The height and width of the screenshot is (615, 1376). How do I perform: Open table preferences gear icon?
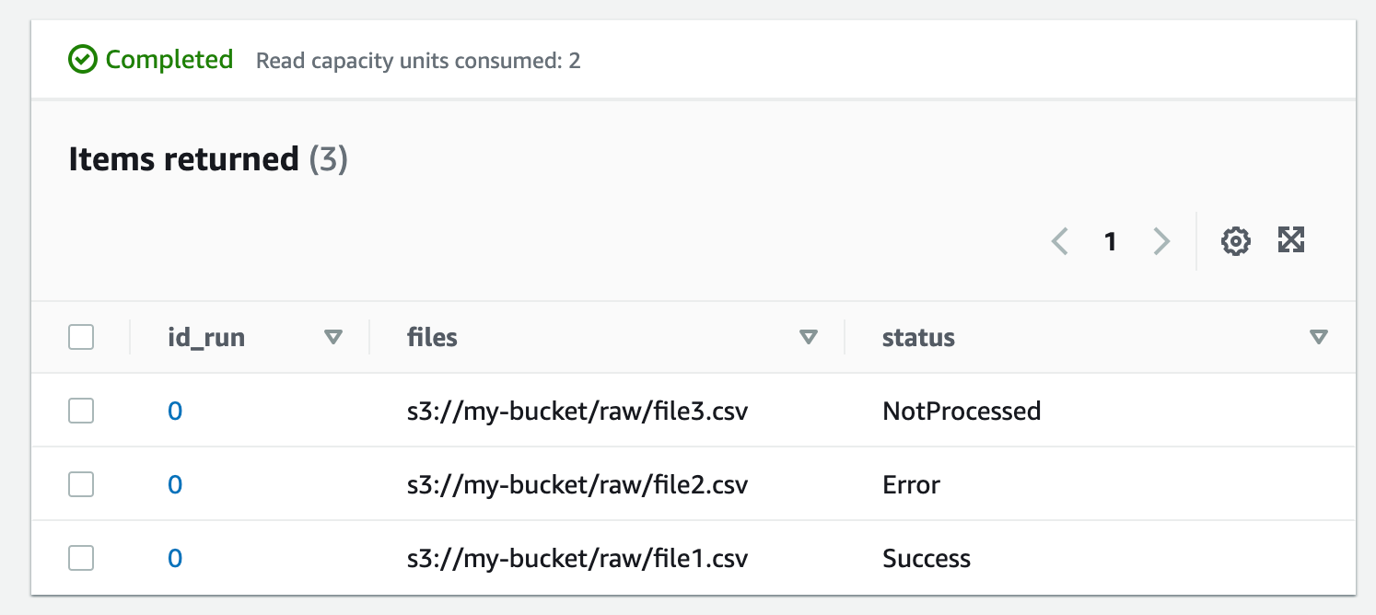[x=1235, y=242]
